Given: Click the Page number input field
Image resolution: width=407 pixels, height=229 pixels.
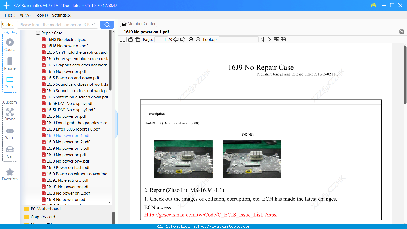Looking at the screenshot, I should [x=161, y=40].
